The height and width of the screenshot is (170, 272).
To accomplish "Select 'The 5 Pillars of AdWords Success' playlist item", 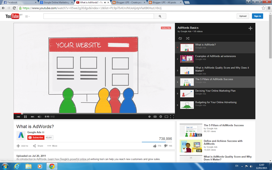I will (x=215, y=82).
